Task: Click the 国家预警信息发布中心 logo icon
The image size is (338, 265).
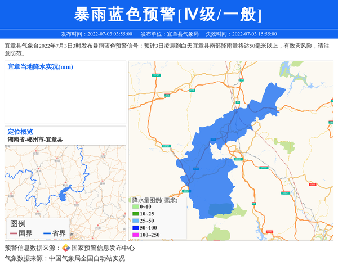Action: [x=66, y=248]
